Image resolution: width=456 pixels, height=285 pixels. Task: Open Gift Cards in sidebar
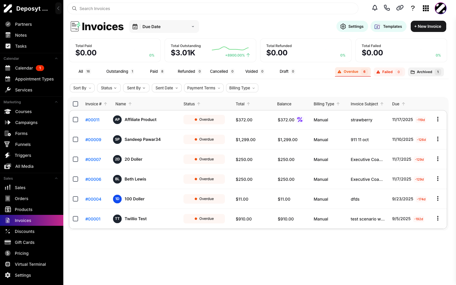coord(25,242)
